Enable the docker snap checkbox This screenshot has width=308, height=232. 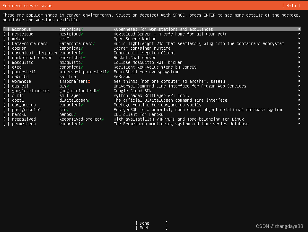[6, 48]
